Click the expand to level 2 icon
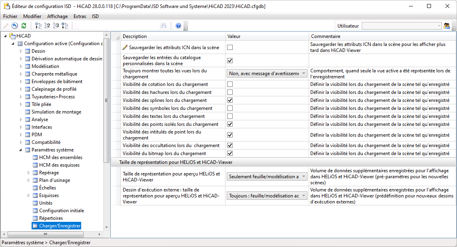Viewport: 457px width, 247px height. pyautogui.click(x=47, y=26)
